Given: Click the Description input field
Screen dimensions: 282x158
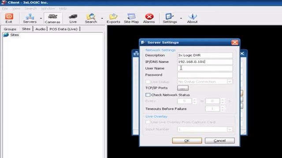Looking at the screenshot, I should click(x=205, y=55).
